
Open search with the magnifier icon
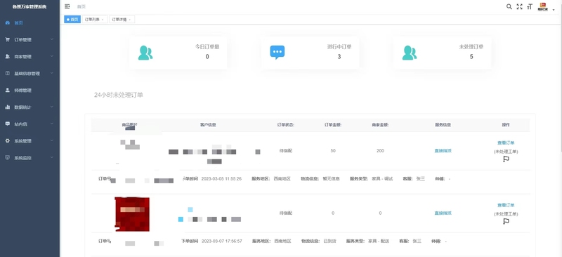click(x=509, y=6)
